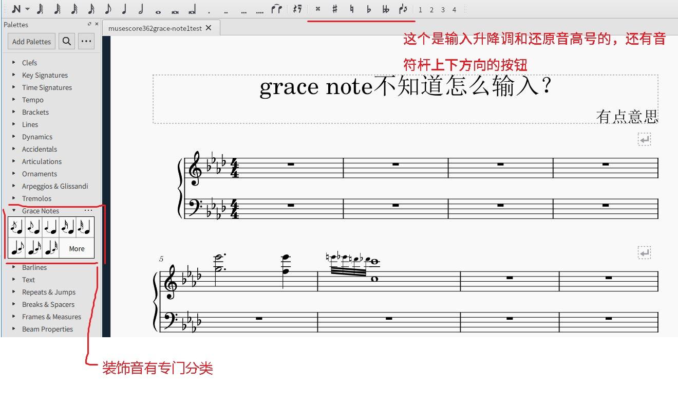This screenshot has width=678, height=403.
Task: Open the palettes search tool
Action: pos(67,41)
